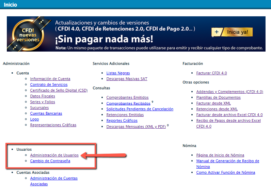Open Recibo de Pagos desde archivo Excel
The height and width of the screenshot is (188, 271).
coord(228,124)
